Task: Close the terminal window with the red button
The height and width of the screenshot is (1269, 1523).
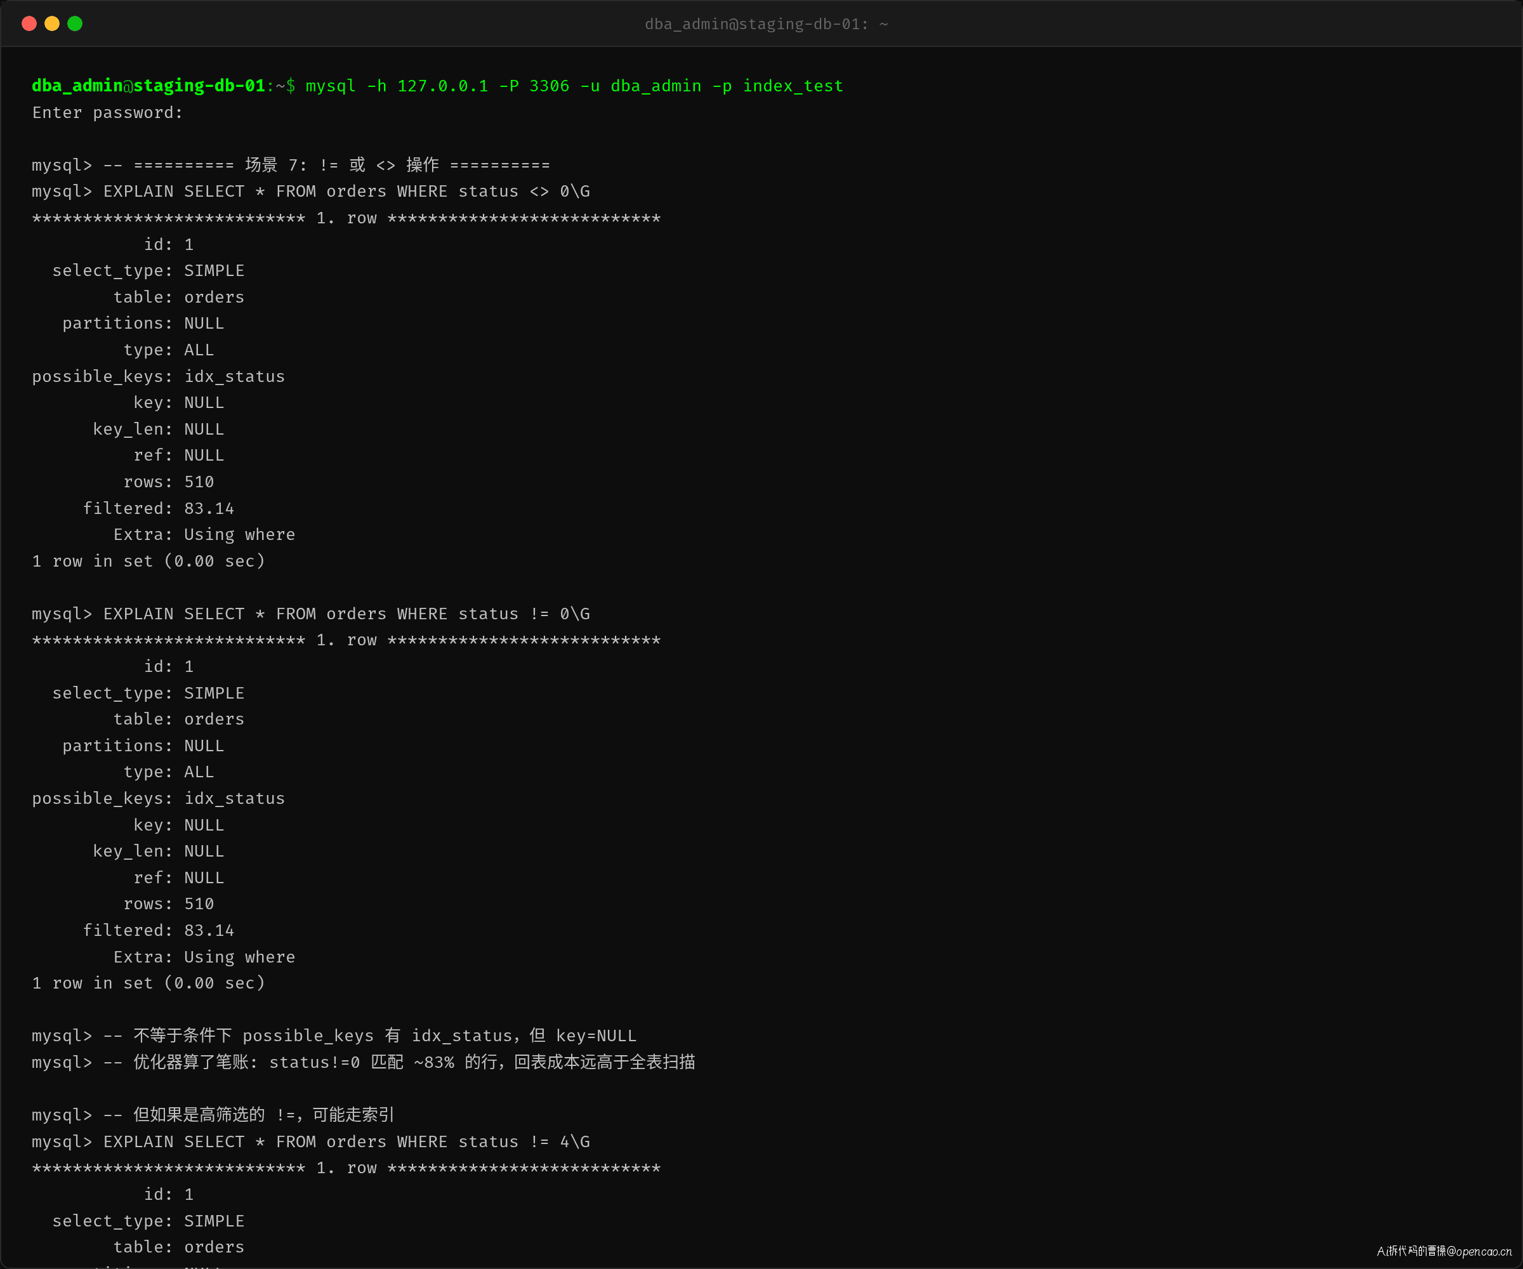Action: [29, 24]
